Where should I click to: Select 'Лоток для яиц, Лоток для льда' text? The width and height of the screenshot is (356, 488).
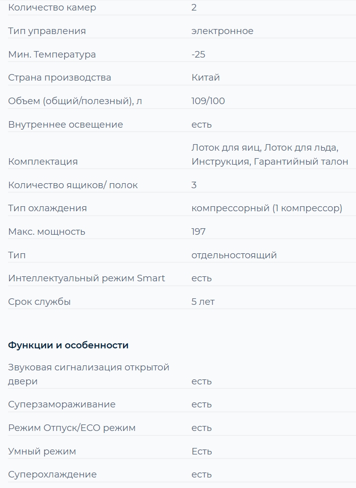pos(264,148)
